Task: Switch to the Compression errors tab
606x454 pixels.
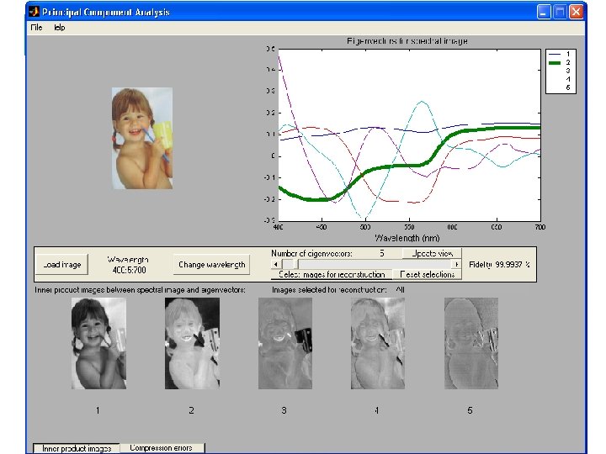Action: (162, 448)
